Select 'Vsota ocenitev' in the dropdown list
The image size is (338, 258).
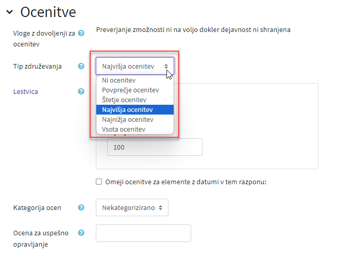point(124,129)
